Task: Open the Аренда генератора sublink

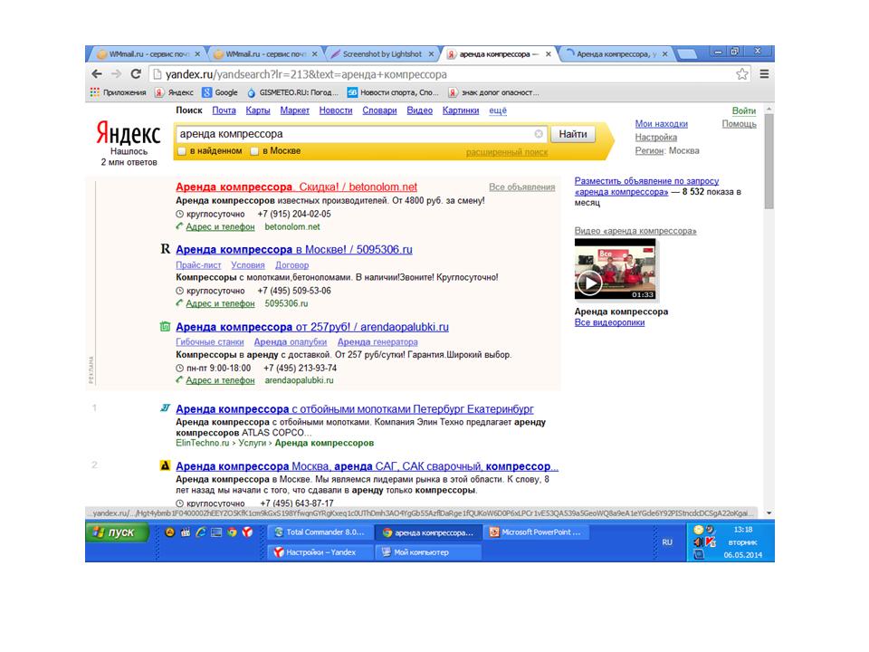Action: (x=377, y=342)
